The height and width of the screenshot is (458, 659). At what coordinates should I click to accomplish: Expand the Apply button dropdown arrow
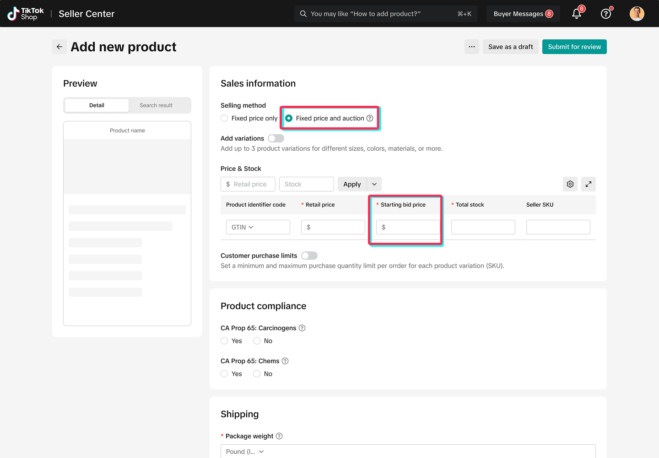point(374,184)
